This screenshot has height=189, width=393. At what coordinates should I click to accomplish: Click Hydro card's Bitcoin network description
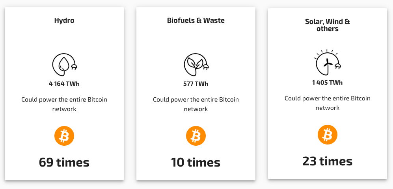click(64, 104)
